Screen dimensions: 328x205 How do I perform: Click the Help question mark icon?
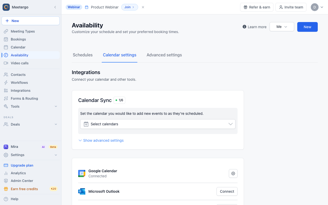(6, 199)
